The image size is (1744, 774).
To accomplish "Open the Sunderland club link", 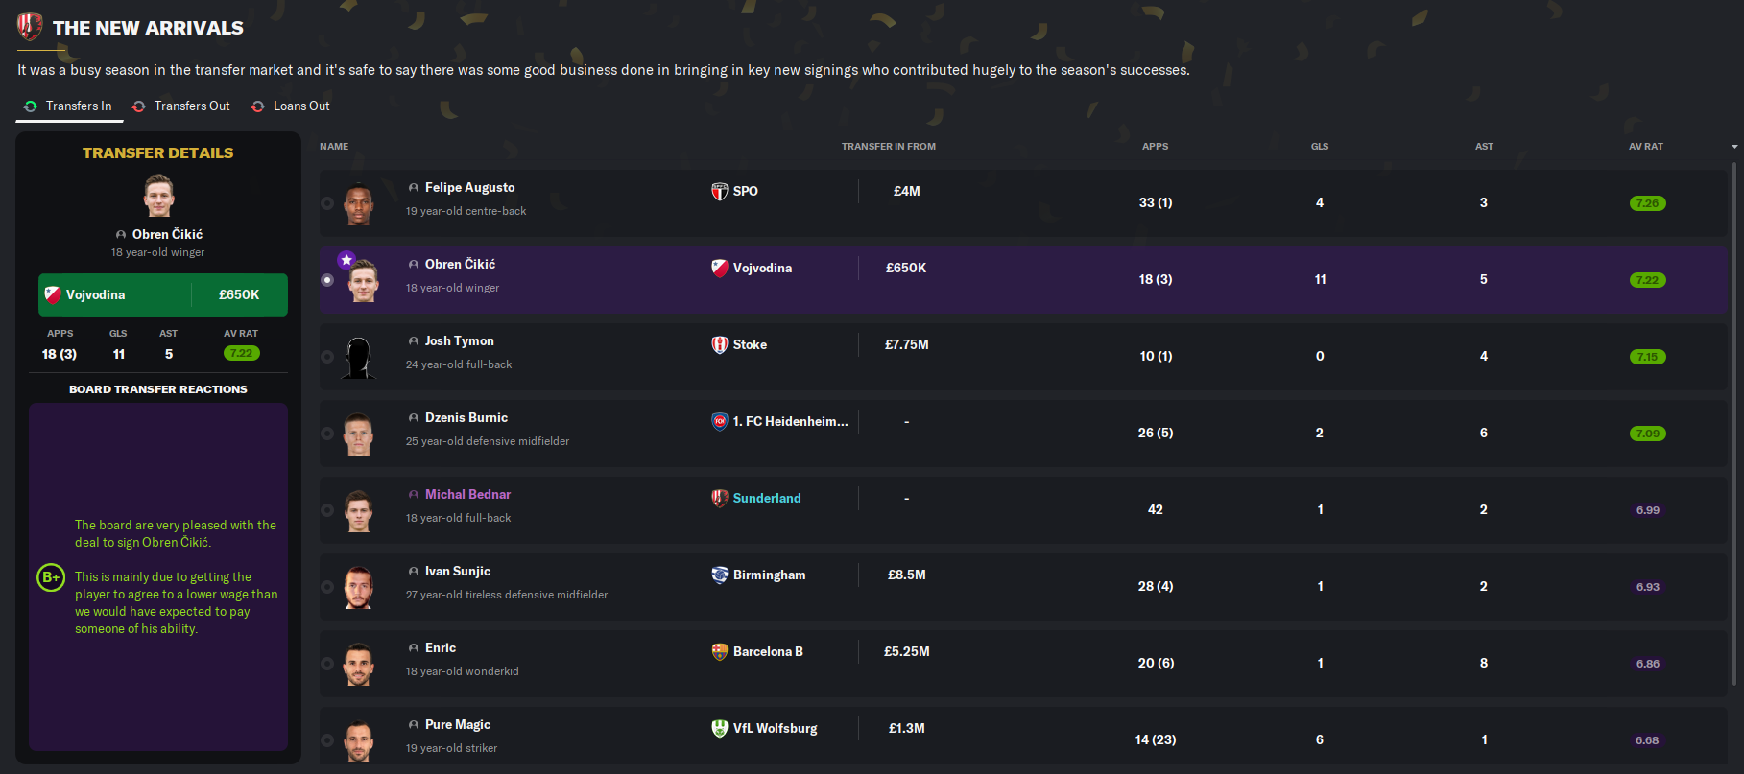I will (x=766, y=498).
